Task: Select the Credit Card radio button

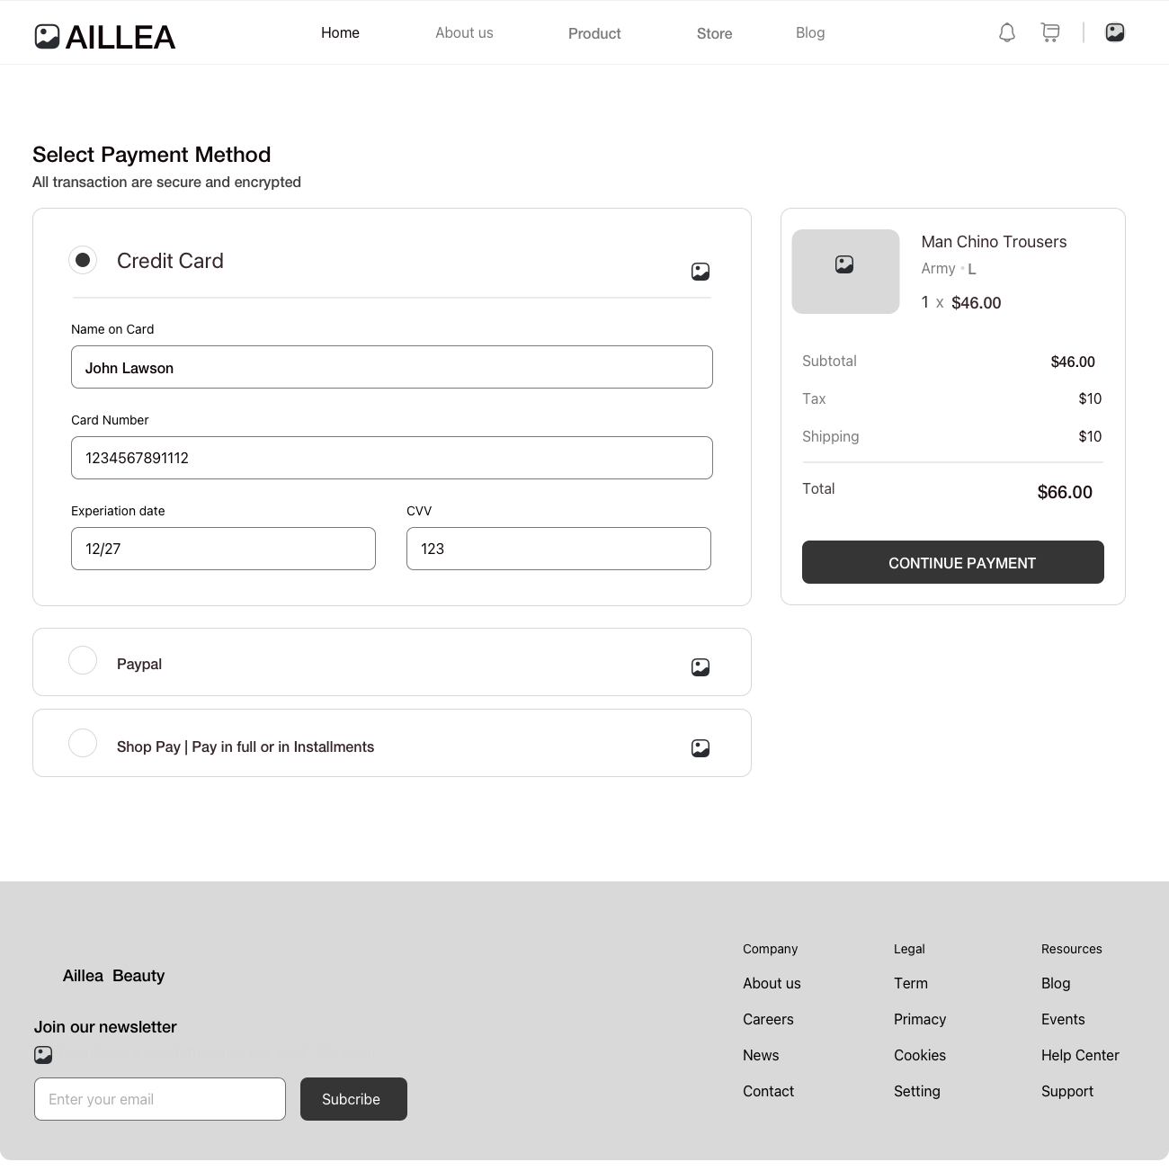Action: pos(83,260)
